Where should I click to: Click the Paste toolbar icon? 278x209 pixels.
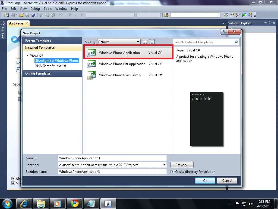[53, 15]
